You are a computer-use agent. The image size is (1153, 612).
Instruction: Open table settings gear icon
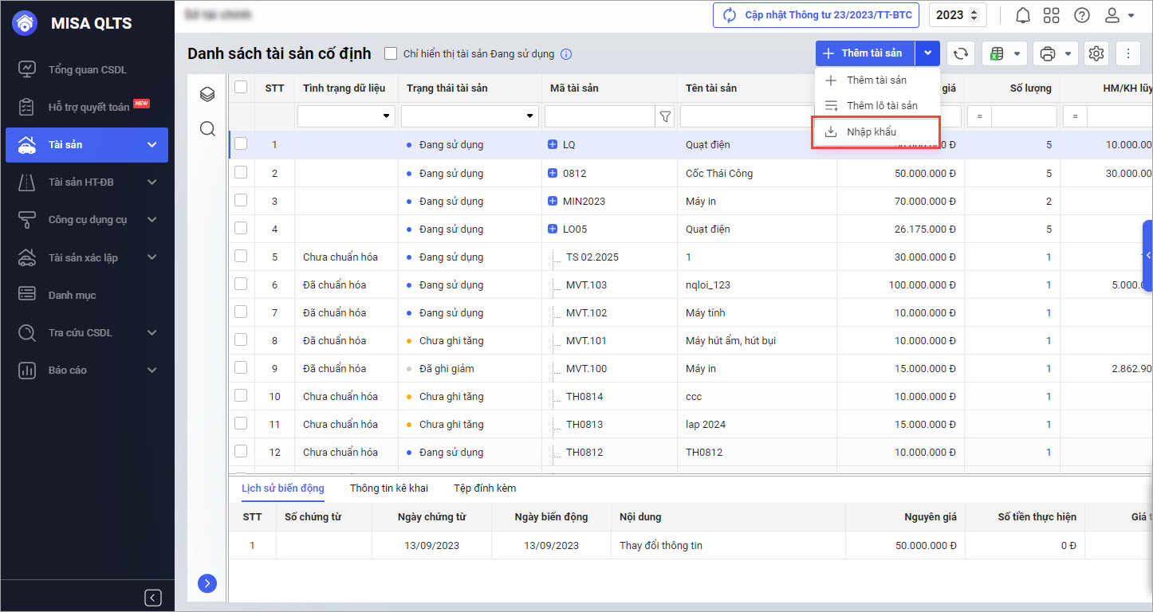point(1096,53)
